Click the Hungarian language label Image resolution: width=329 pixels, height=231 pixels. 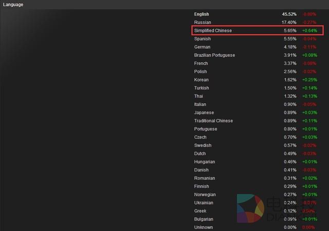tap(205, 162)
